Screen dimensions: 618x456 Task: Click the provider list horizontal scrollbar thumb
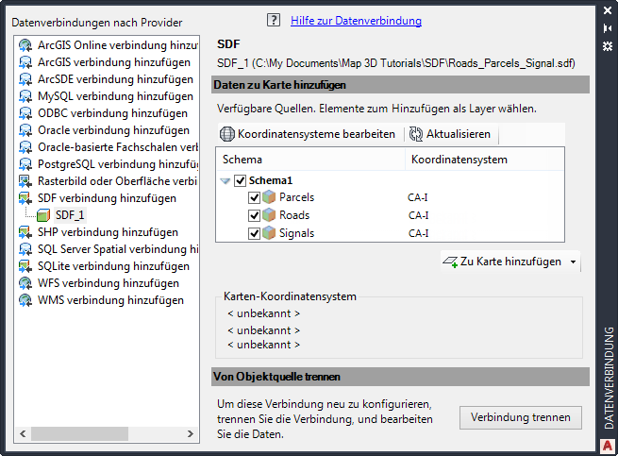click(x=79, y=434)
